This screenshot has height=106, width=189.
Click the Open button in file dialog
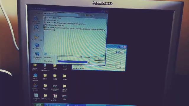[x=99, y=59]
